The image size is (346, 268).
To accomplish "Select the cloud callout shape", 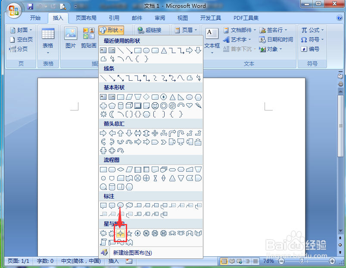I will pos(129,205).
